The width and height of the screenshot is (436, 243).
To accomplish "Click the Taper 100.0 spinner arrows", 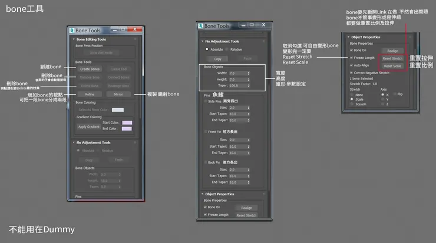I will (249, 85).
